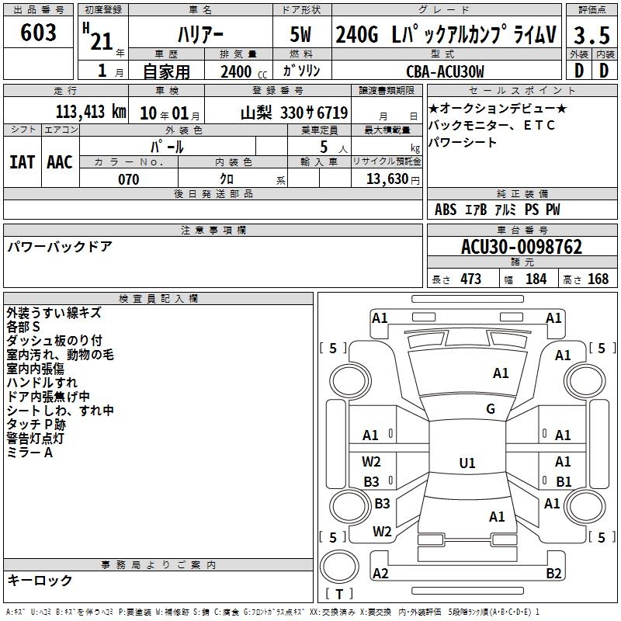Viewport: 621px width, 621px height.
Task: Select the note 警告灯点灯
Action: coord(35,439)
